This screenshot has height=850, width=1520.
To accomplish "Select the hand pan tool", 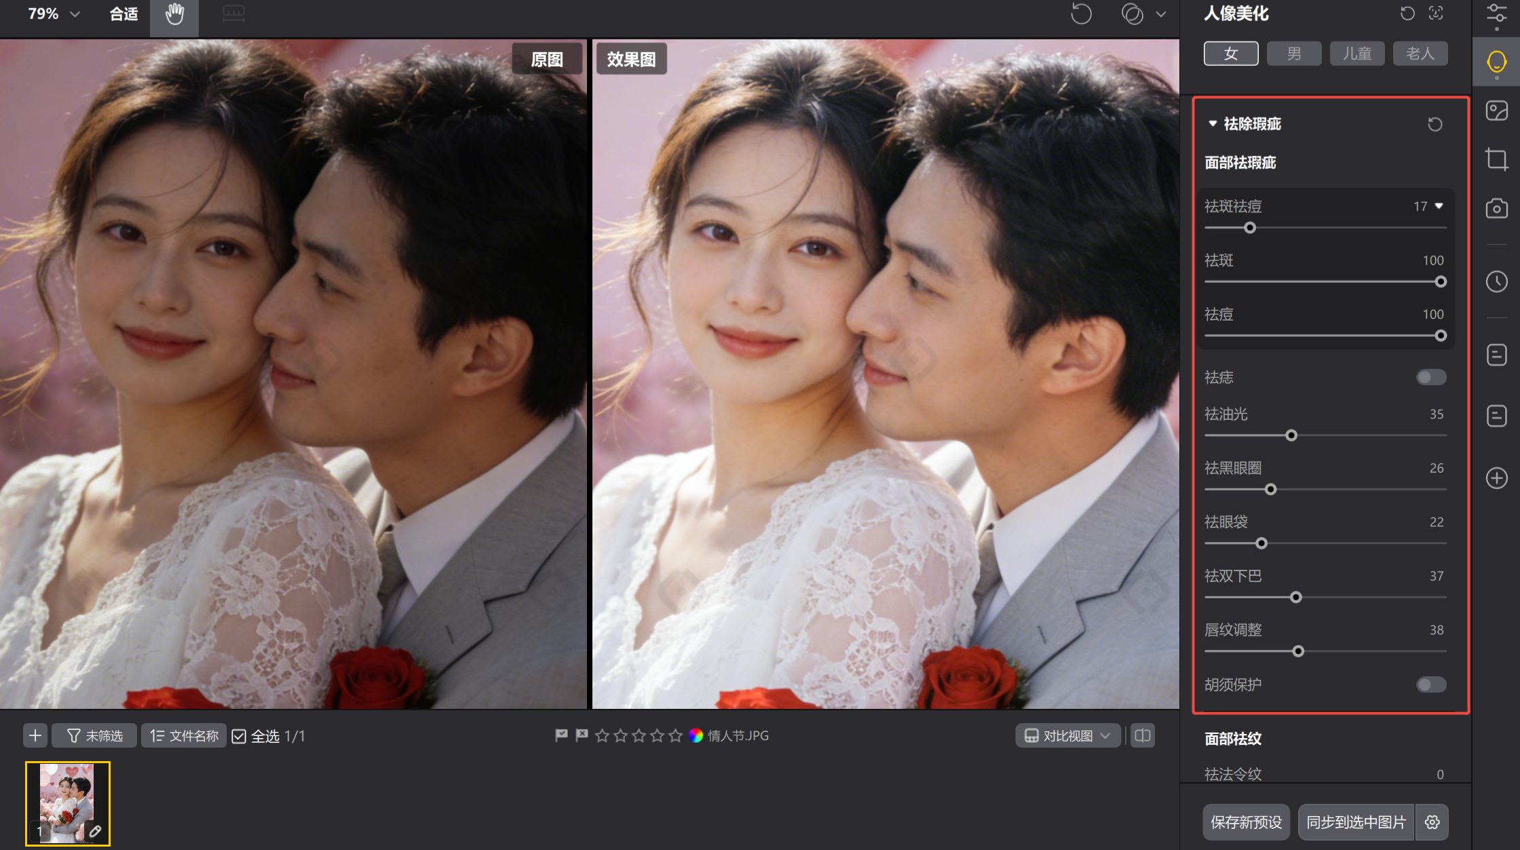I will coord(174,14).
